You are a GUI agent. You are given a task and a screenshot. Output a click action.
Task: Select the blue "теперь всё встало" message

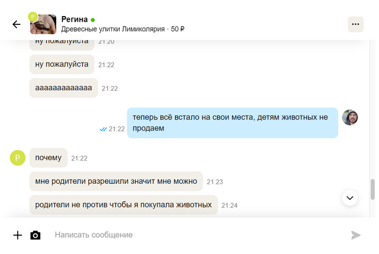coord(232,123)
